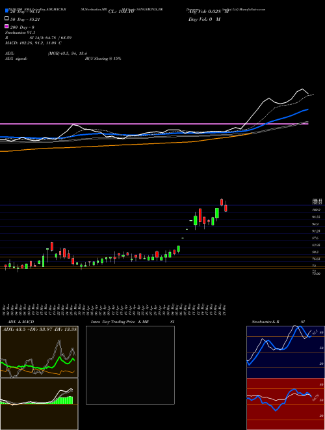Click the 'CL: 103.10' closing price label
The width and height of the screenshot is (325, 430).
tap(121, 12)
